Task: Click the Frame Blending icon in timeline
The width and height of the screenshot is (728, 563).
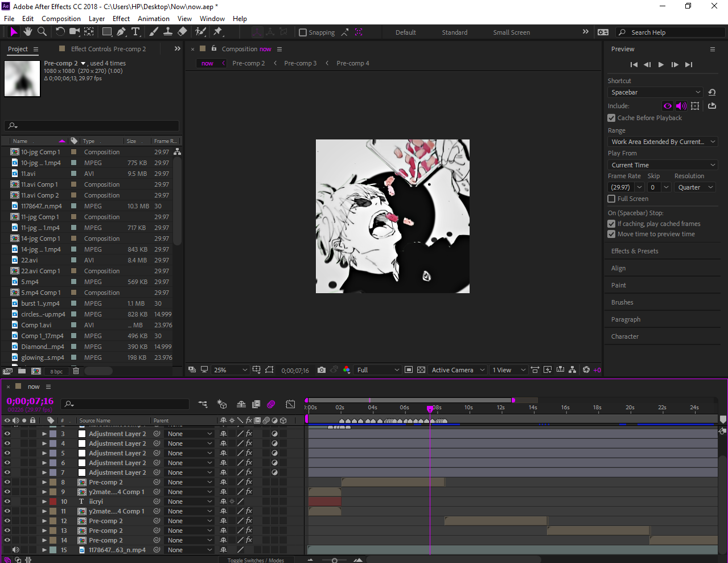Action: click(256, 404)
